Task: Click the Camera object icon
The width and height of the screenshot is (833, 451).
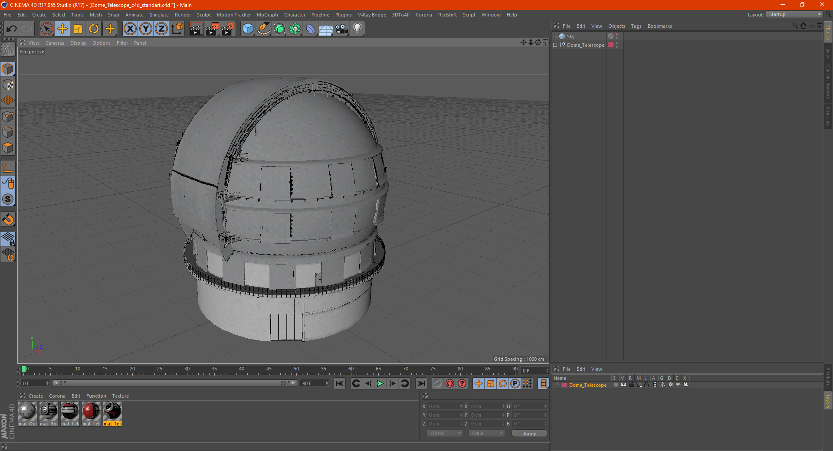Action: (x=342, y=29)
